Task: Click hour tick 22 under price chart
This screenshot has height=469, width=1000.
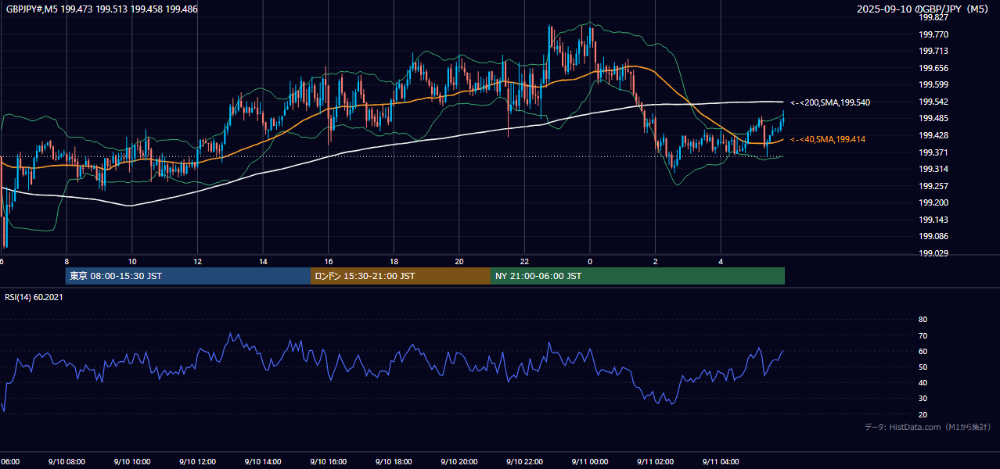Action: click(x=524, y=262)
